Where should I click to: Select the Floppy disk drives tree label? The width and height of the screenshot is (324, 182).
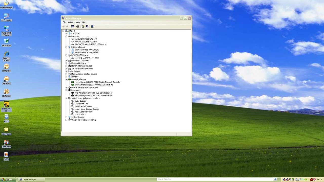point(78,63)
